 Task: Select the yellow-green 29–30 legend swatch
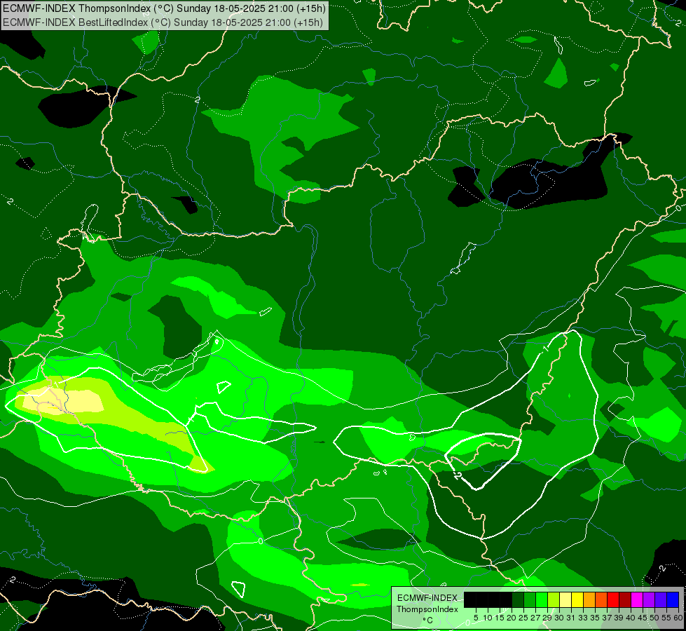coord(554,599)
